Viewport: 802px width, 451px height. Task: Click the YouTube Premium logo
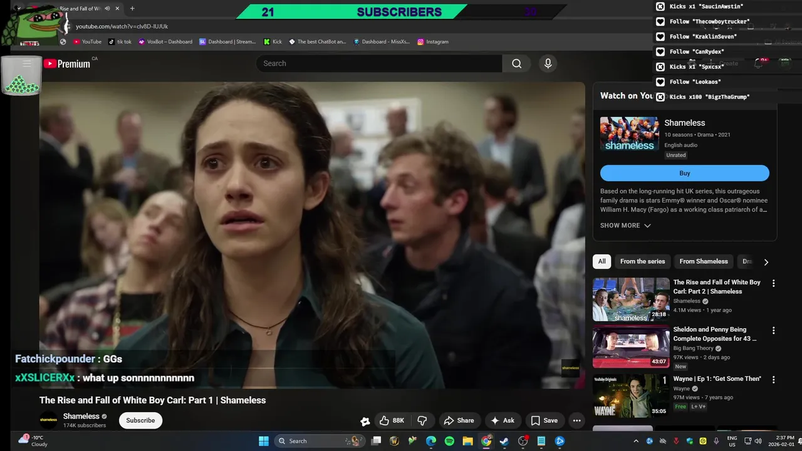coord(67,63)
